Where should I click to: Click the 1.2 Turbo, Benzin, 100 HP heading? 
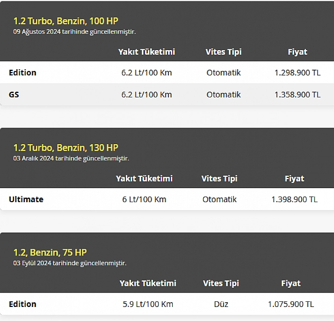pyautogui.click(x=66, y=21)
